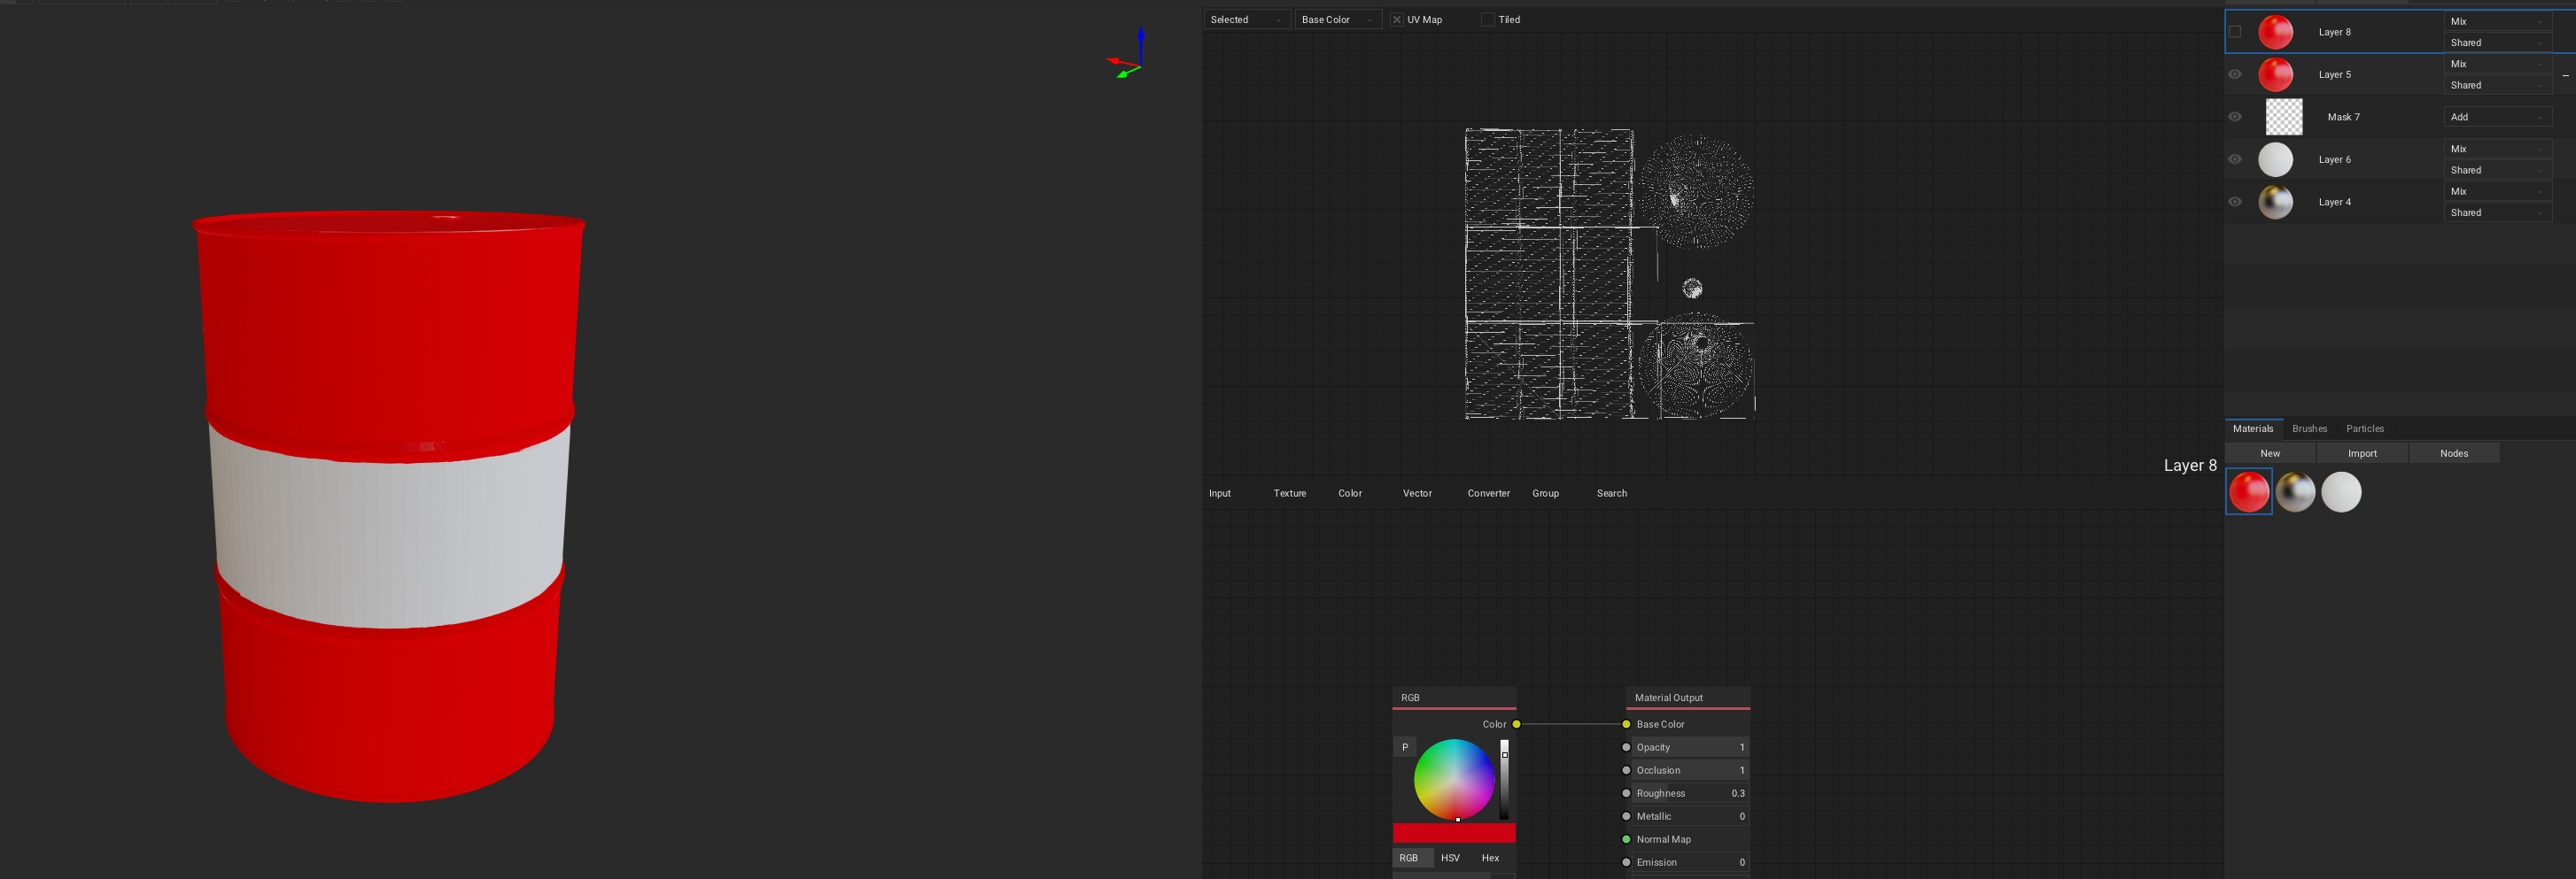Click the Import button

point(2362,453)
